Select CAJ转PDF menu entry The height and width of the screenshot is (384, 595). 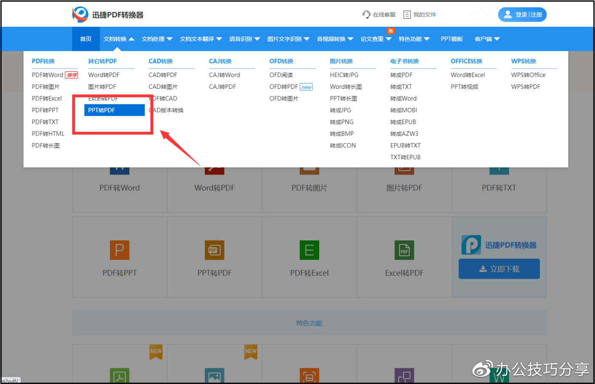pyautogui.click(x=222, y=87)
